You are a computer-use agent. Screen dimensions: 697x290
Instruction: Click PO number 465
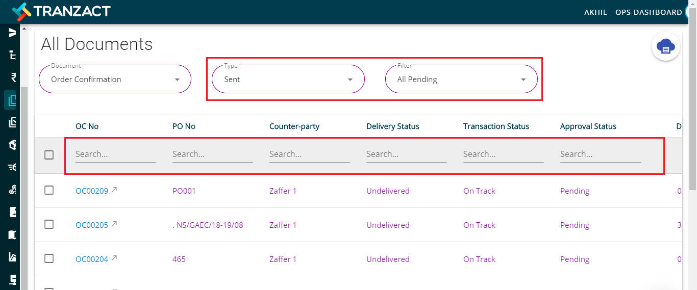click(179, 259)
